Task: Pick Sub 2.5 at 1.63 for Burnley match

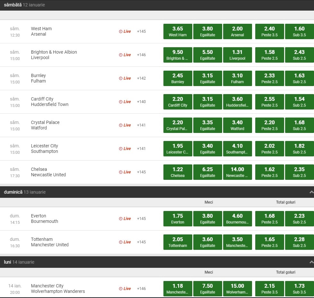Action: coord(299,78)
